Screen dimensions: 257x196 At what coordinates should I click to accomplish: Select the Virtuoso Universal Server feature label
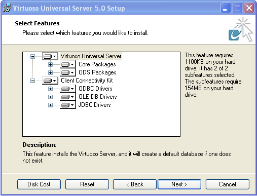pyautogui.click(x=91, y=56)
